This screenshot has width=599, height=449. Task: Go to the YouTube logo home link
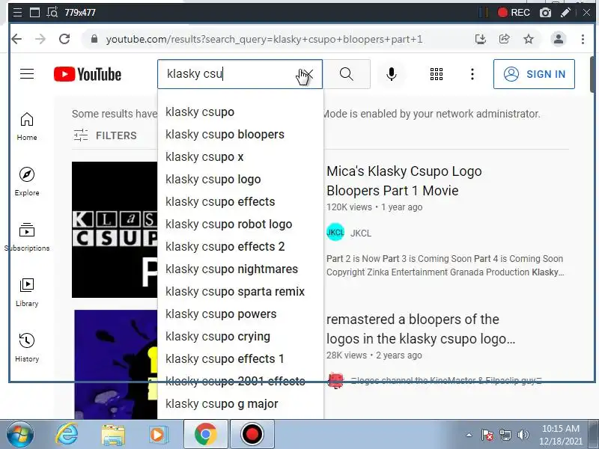pyautogui.click(x=88, y=74)
